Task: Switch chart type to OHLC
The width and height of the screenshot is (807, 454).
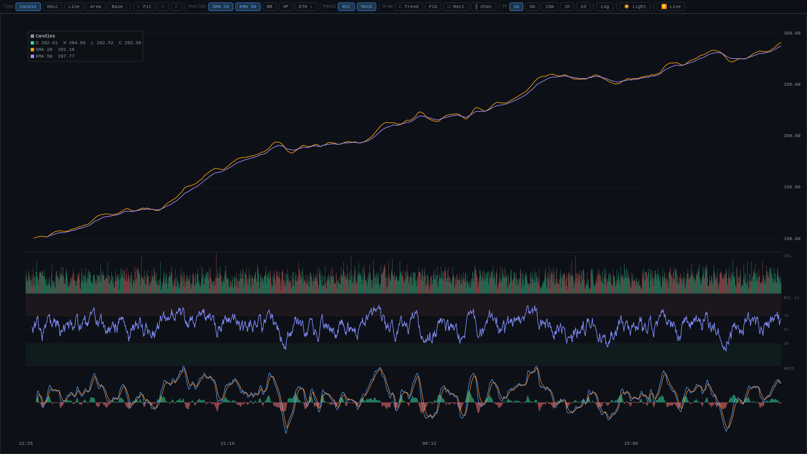Action: (53, 7)
